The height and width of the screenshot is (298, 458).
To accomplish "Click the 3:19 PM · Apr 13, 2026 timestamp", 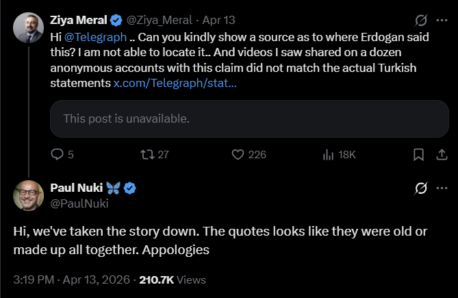I will click(72, 280).
